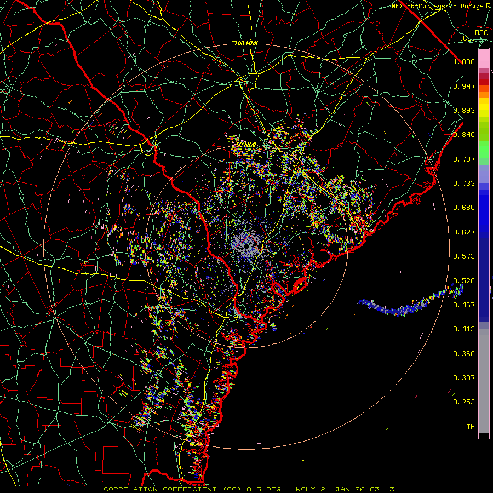Select the 0.253 scale value
This screenshot has height=493, width=493.
point(464,402)
